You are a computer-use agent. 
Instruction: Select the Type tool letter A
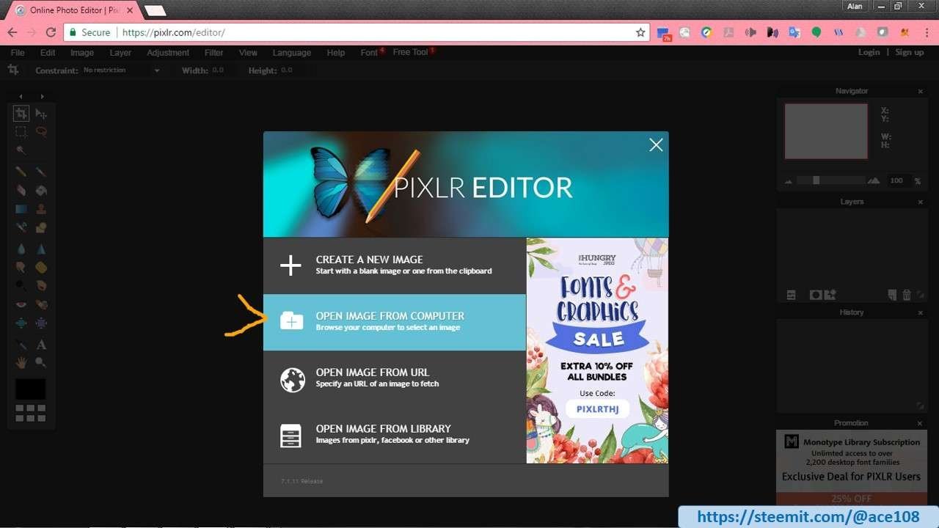[41, 344]
